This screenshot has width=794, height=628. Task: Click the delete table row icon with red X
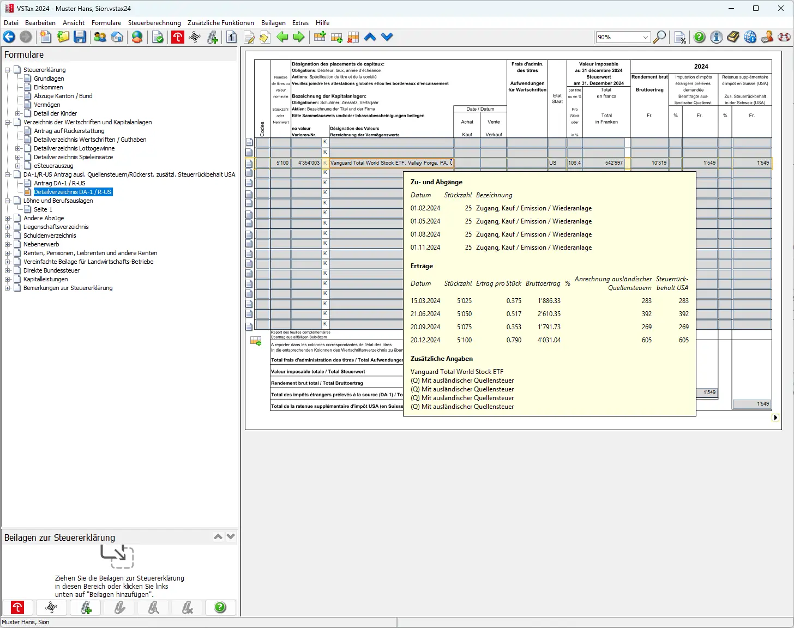tap(353, 37)
